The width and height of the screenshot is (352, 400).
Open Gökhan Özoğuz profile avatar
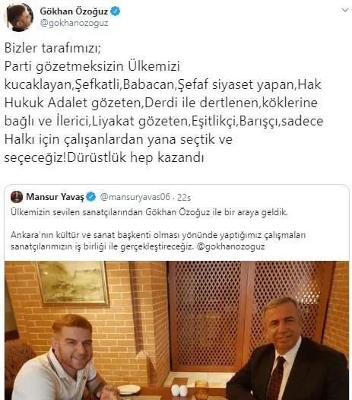[19, 17]
